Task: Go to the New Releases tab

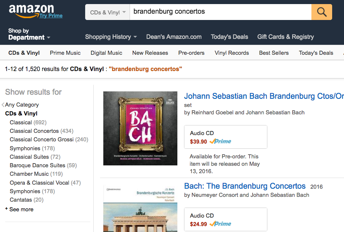Action: (150, 53)
